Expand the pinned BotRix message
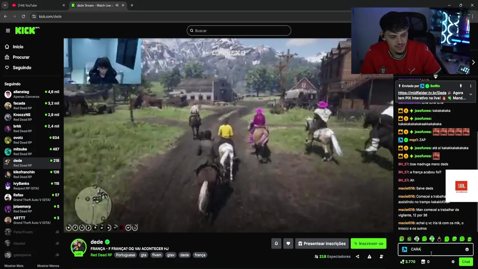 coord(471,95)
